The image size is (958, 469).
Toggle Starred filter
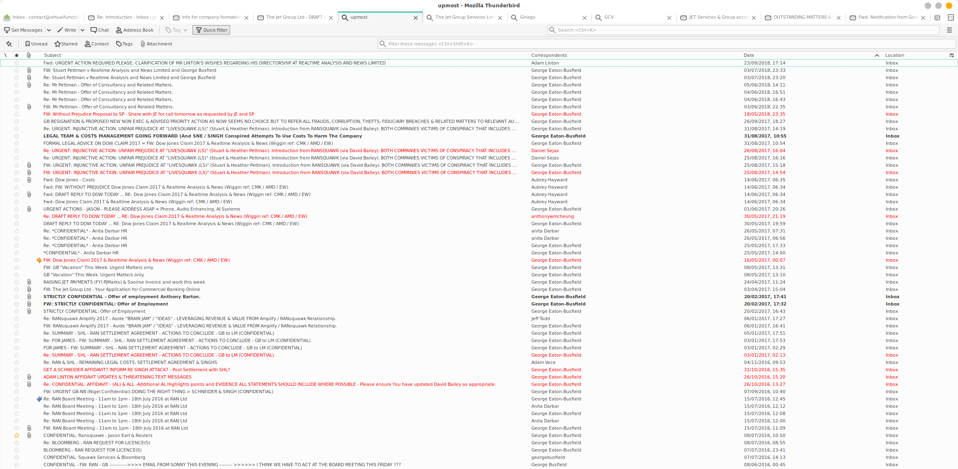pos(66,44)
